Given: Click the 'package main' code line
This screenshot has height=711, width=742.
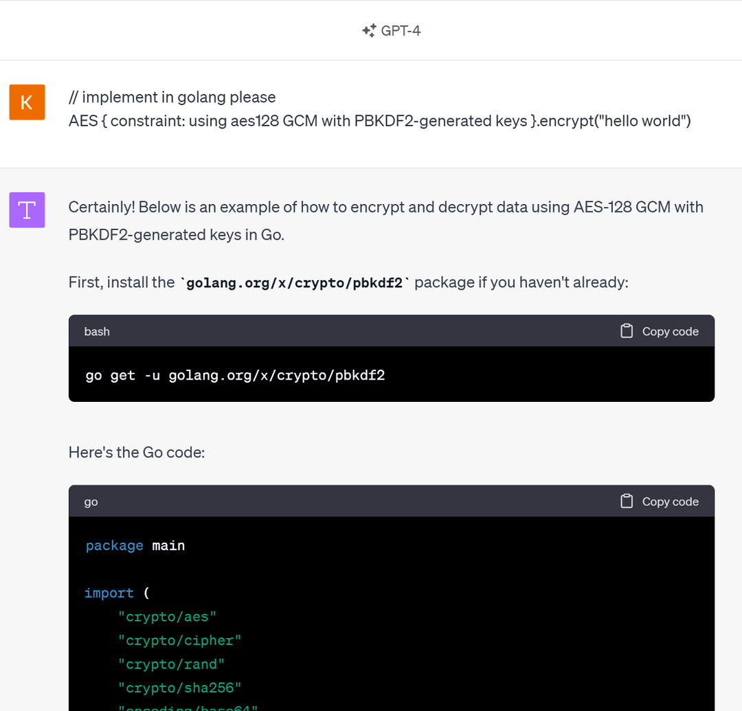Looking at the screenshot, I should pyautogui.click(x=135, y=545).
